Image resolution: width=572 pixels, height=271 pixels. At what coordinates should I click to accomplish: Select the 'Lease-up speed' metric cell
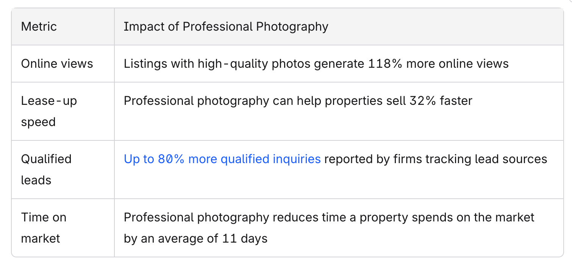click(x=63, y=111)
